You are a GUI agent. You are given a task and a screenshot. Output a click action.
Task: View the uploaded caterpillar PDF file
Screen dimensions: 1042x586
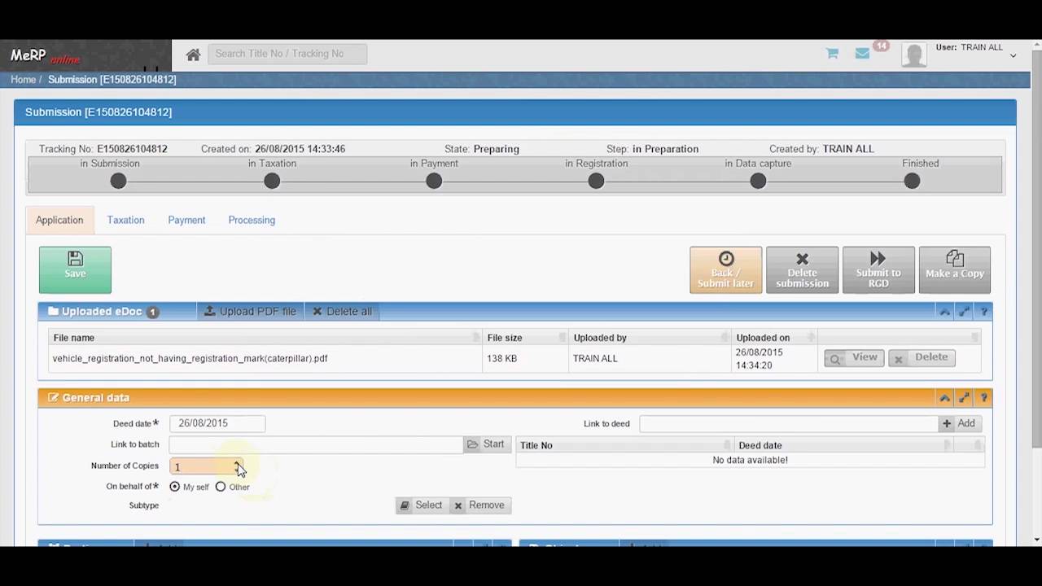click(x=854, y=357)
